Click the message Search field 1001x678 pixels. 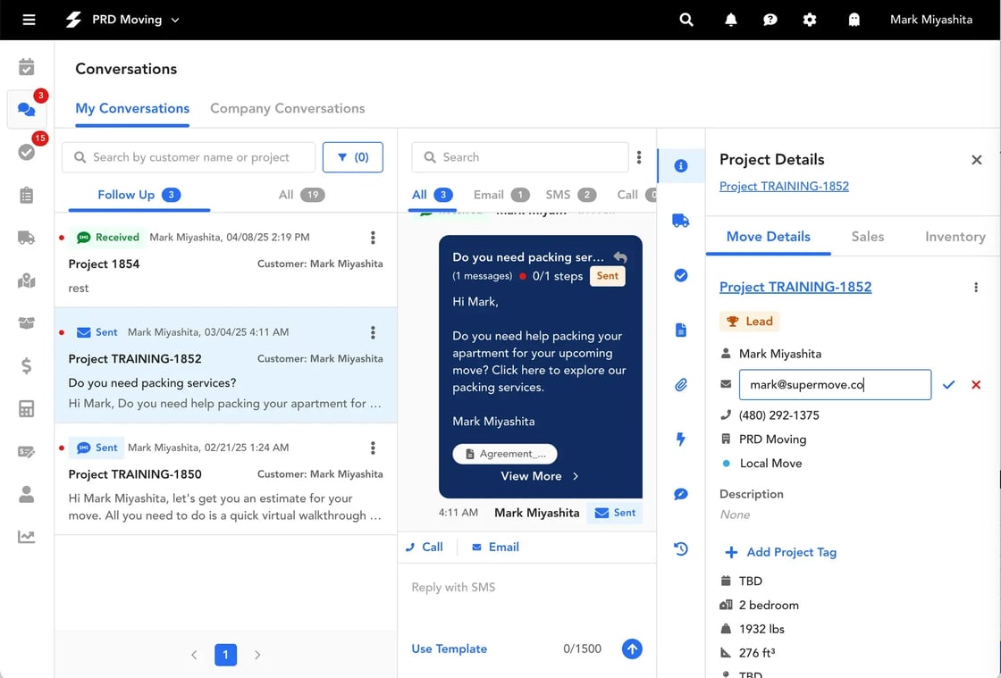519,157
